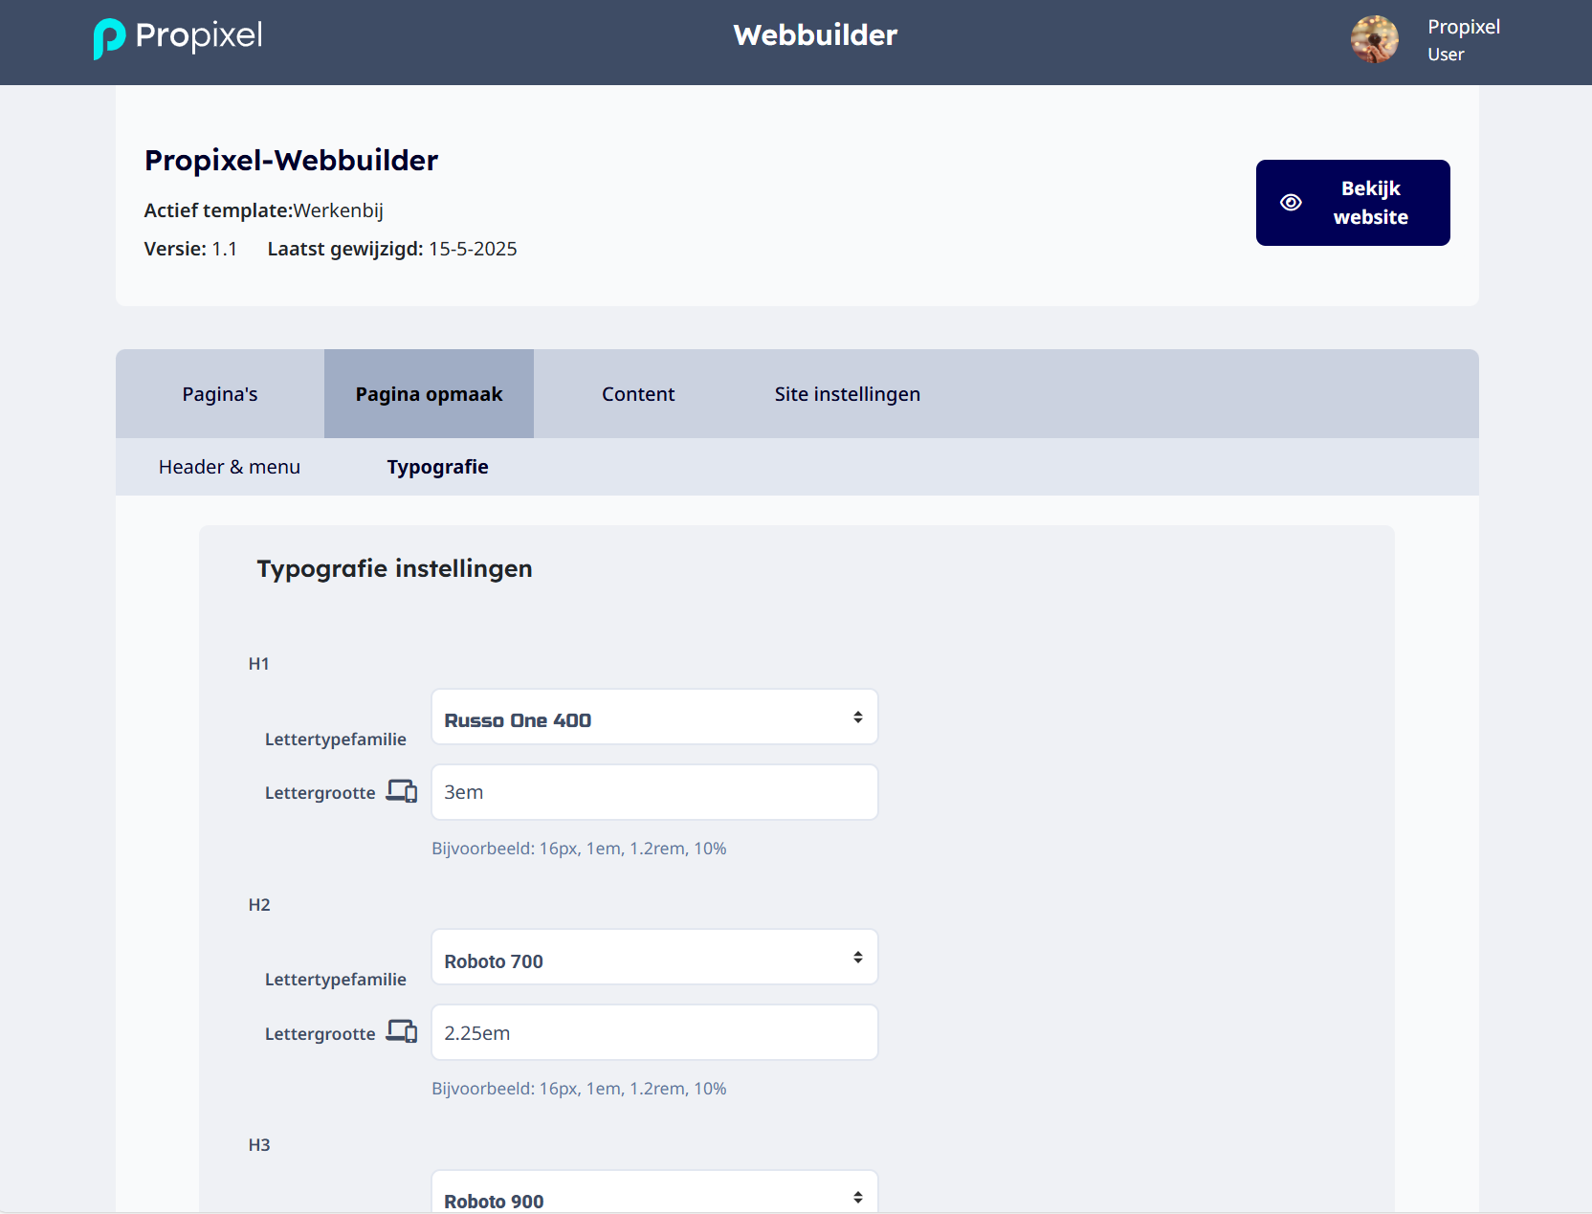Click the Lettergrootte label under H2
Screen dimensions: 1592x1214
[320, 1034]
